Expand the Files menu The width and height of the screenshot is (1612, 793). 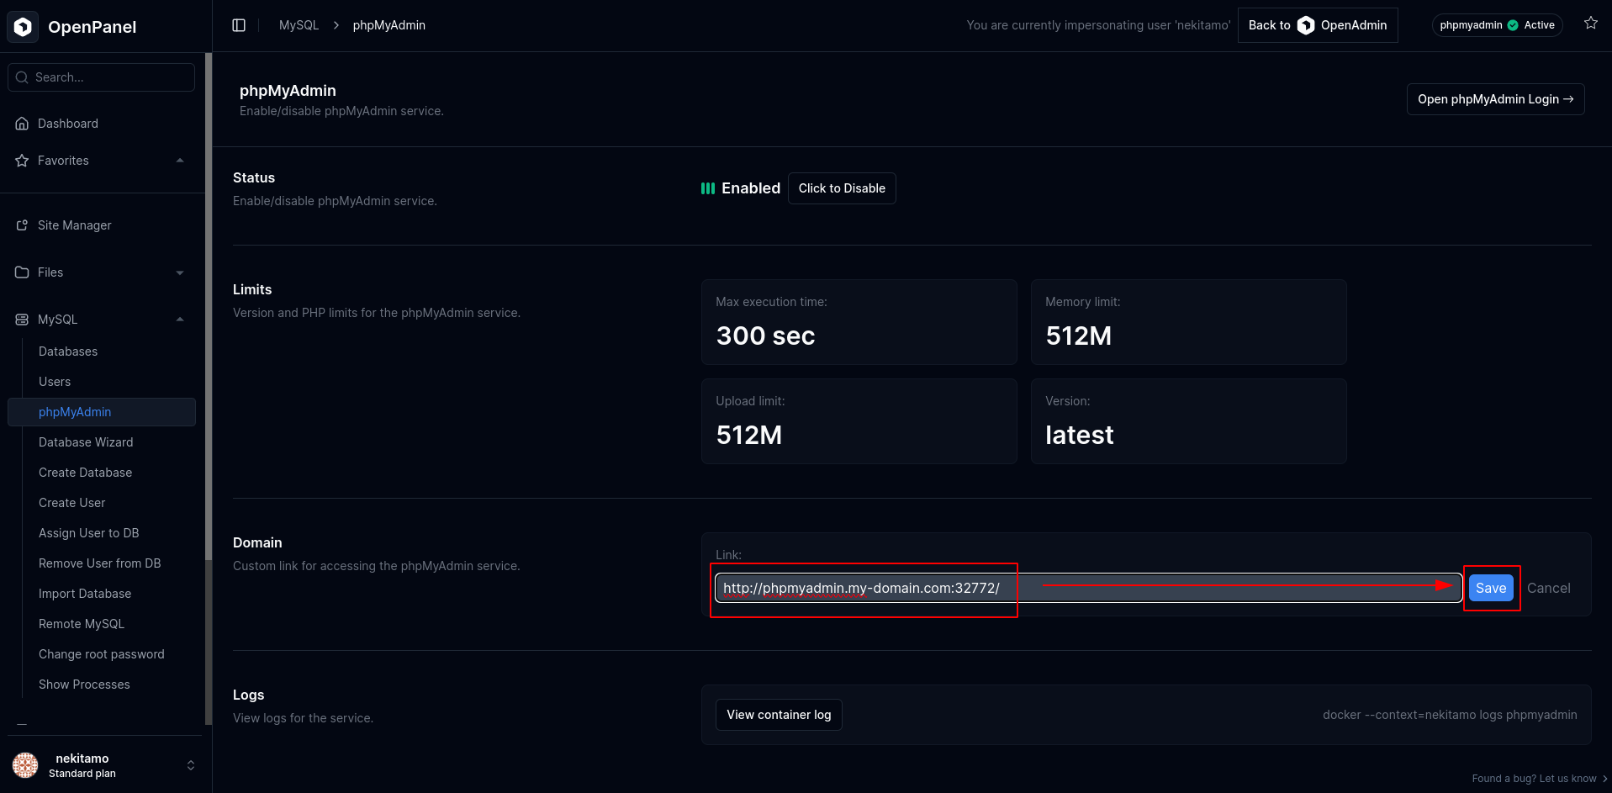pyautogui.click(x=180, y=272)
